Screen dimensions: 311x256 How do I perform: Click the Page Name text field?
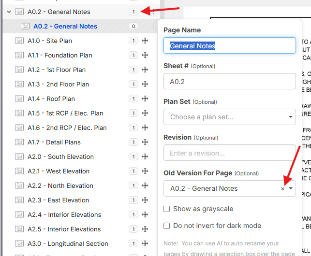point(229,46)
